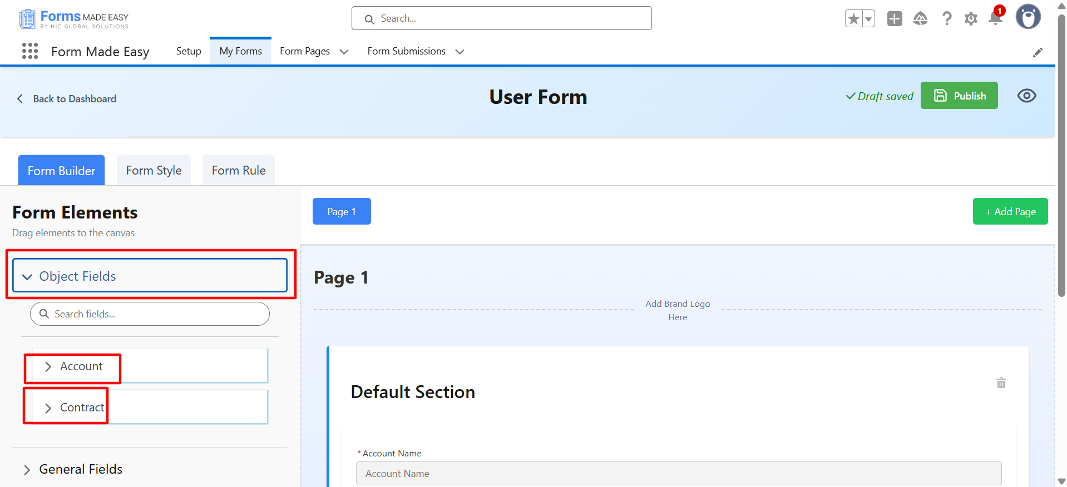1067x487 pixels.
Task: Click the global create plus icon
Action: 895,19
